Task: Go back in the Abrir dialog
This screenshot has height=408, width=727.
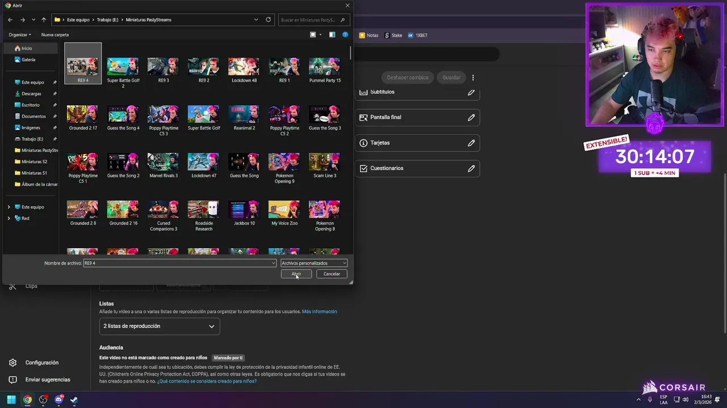Action: 10,20
